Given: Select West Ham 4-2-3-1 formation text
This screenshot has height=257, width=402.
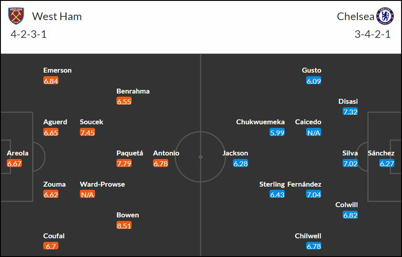Looking at the screenshot, I should pos(29,34).
